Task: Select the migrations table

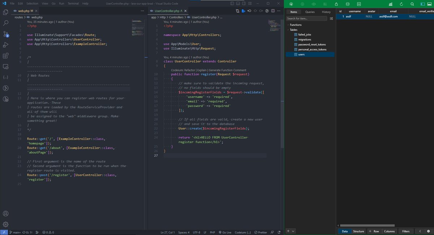Action: point(305,39)
